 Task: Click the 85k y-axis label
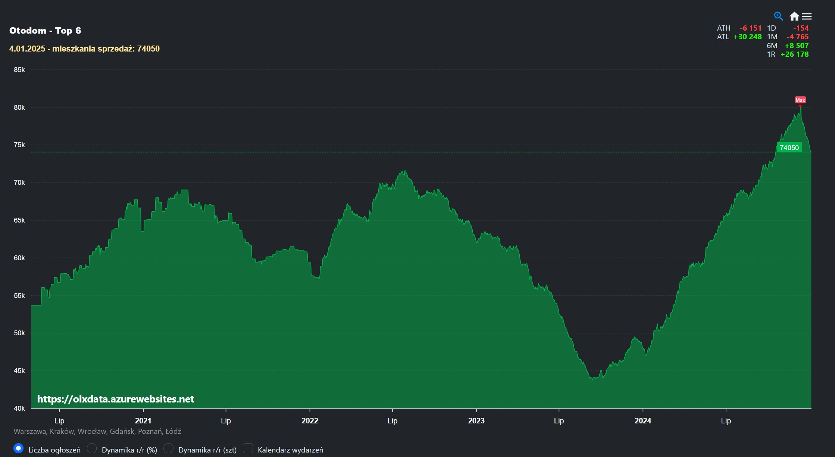click(x=19, y=70)
